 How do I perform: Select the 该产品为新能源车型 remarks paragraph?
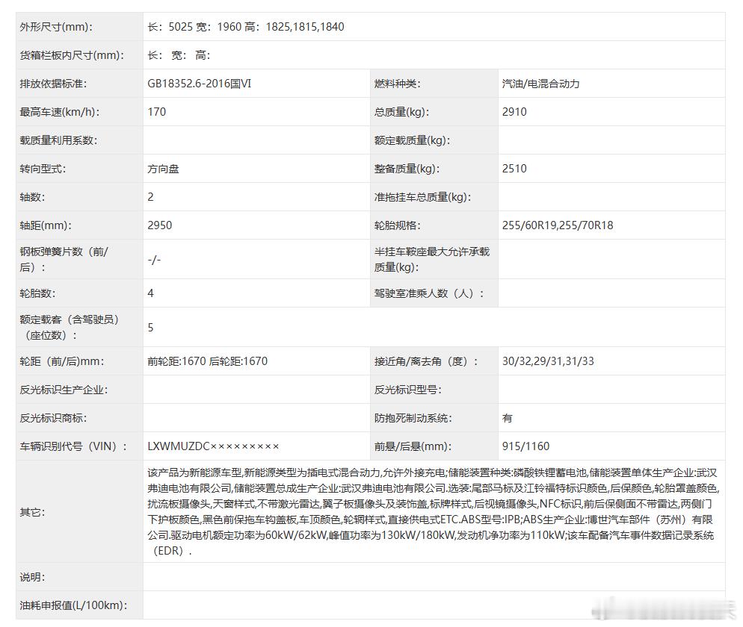434,511
